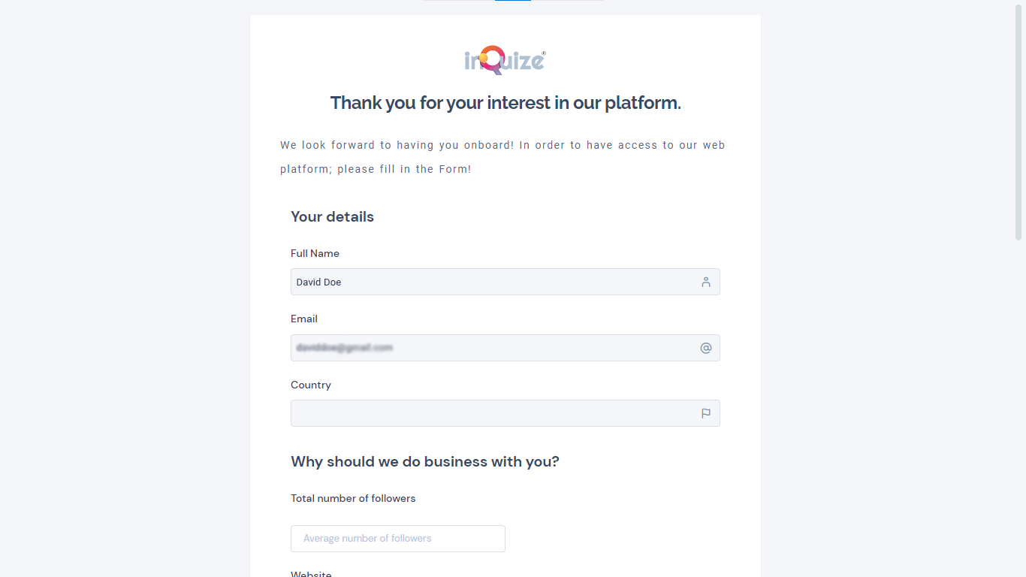Click the person icon in Full Name field
This screenshot has height=577, width=1026.
point(706,282)
